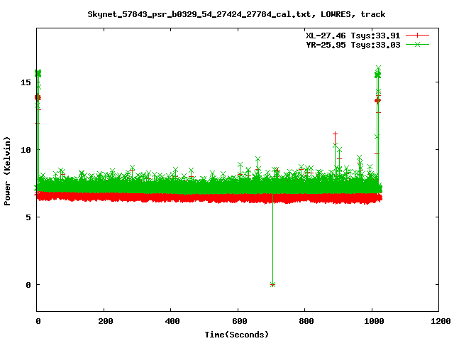Click the Time(Seconds) x-axis label
The image size is (454, 341).
click(236, 335)
